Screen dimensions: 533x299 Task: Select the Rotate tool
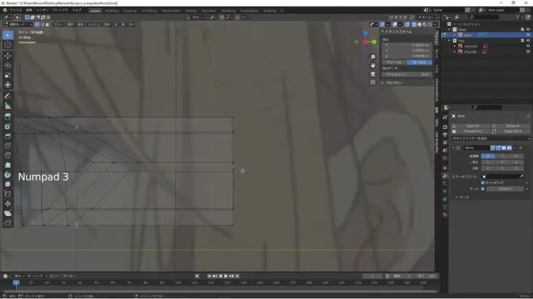8,65
